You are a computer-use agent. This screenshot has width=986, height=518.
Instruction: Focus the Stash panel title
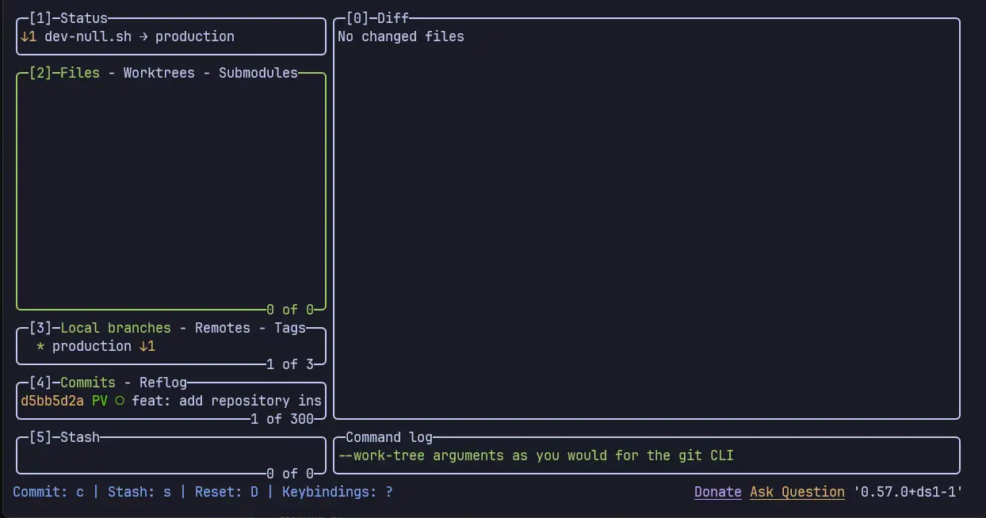80,437
